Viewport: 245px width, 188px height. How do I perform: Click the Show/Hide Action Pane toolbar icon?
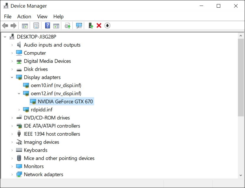[x=56, y=26]
